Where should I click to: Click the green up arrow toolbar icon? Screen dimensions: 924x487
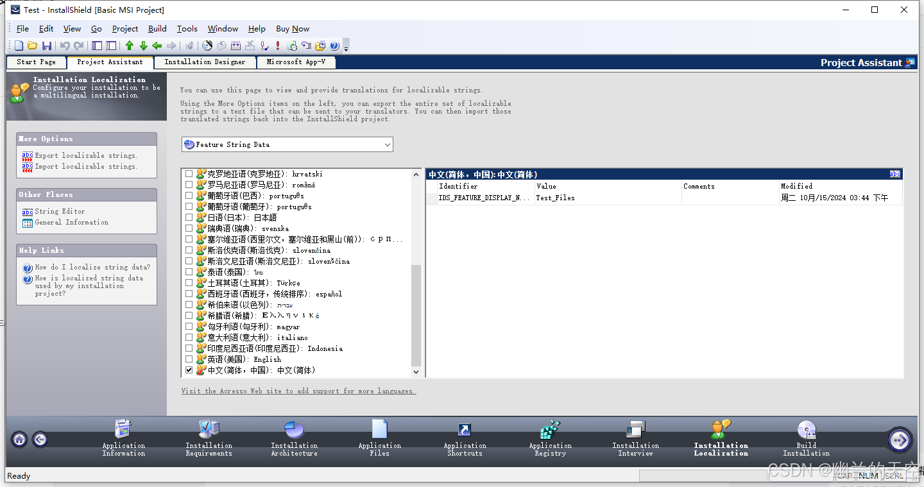click(x=129, y=46)
